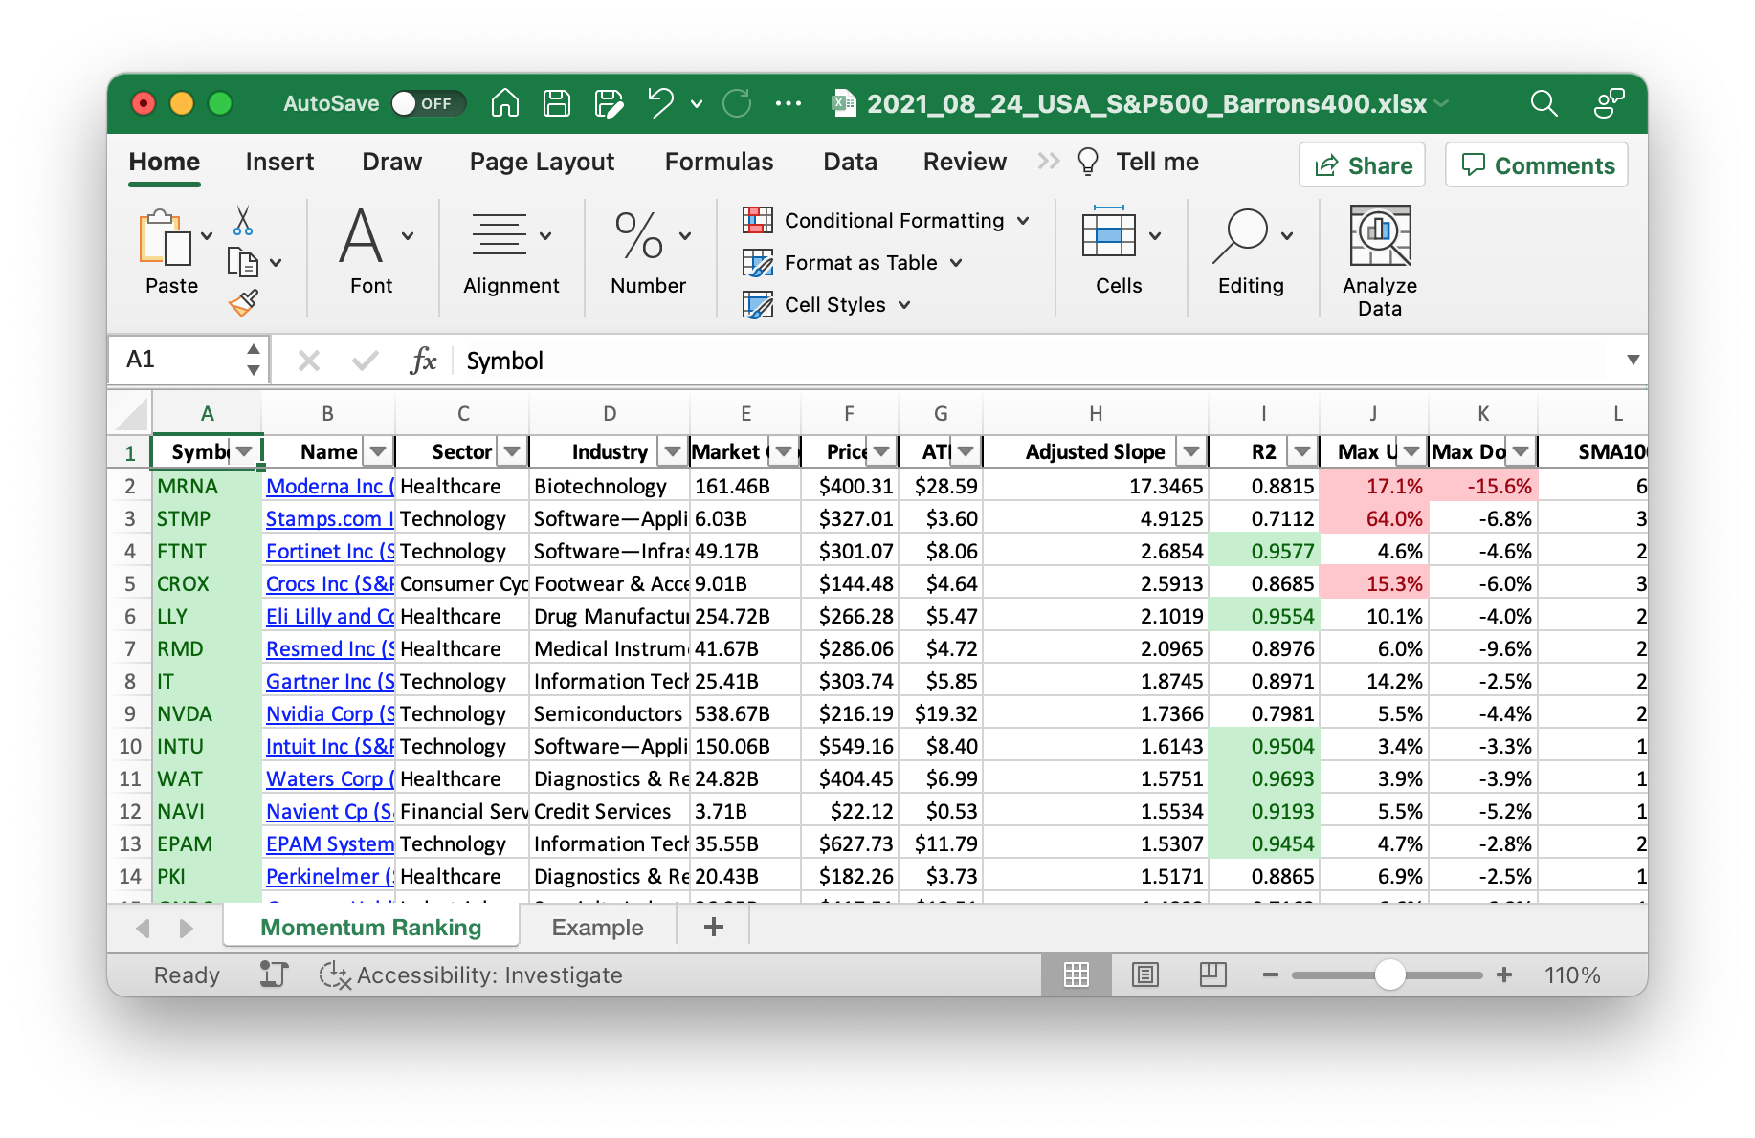Insert function using the fx icon

click(x=423, y=361)
